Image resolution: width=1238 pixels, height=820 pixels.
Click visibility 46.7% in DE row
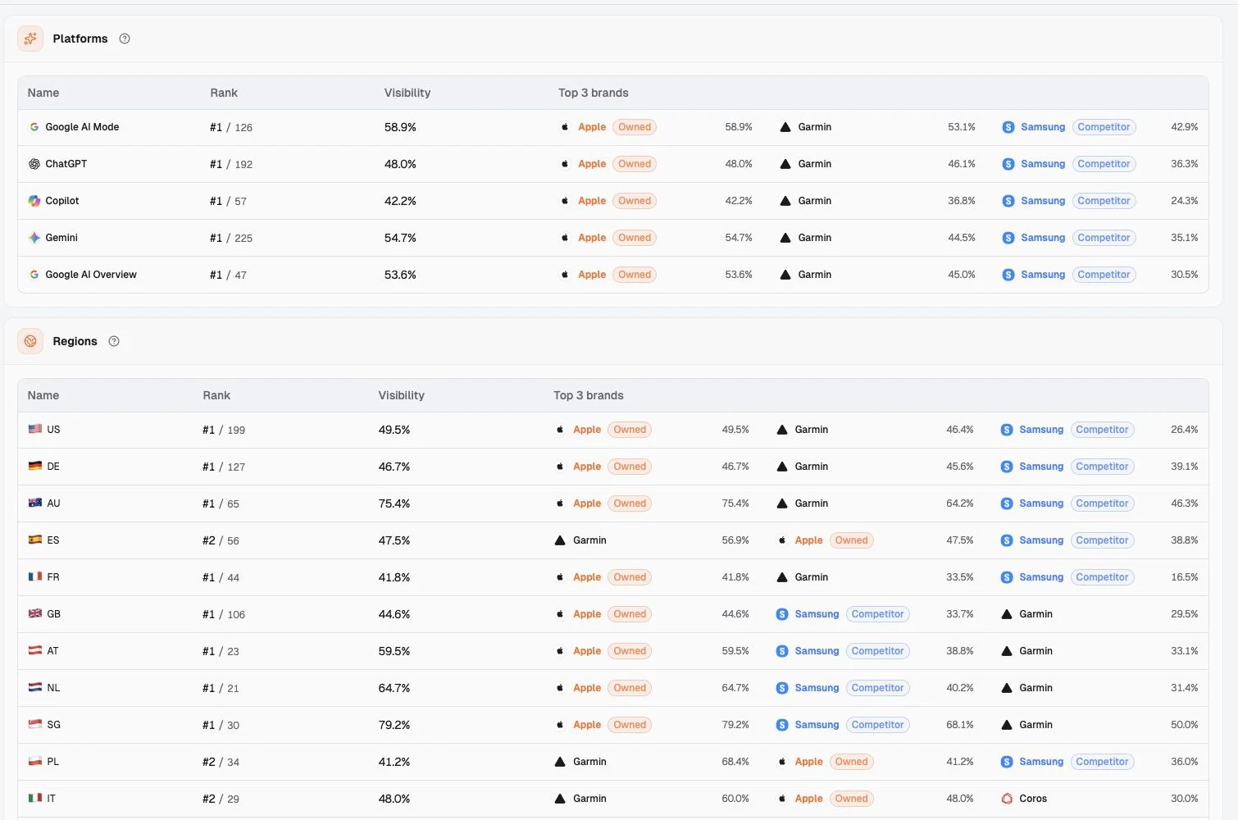click(394, 467)
